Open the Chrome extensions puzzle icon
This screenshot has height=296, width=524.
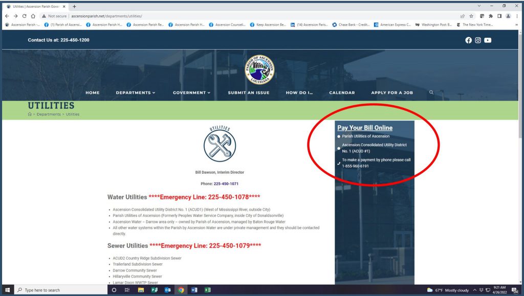490,16
